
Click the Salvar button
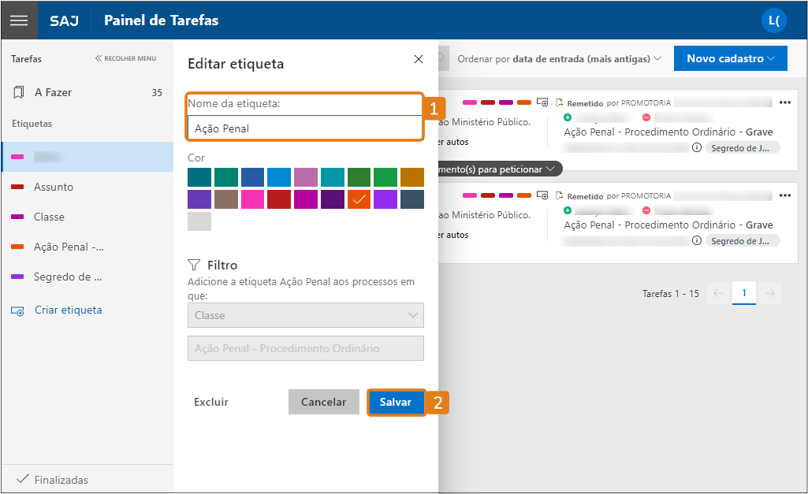[396, 402]
